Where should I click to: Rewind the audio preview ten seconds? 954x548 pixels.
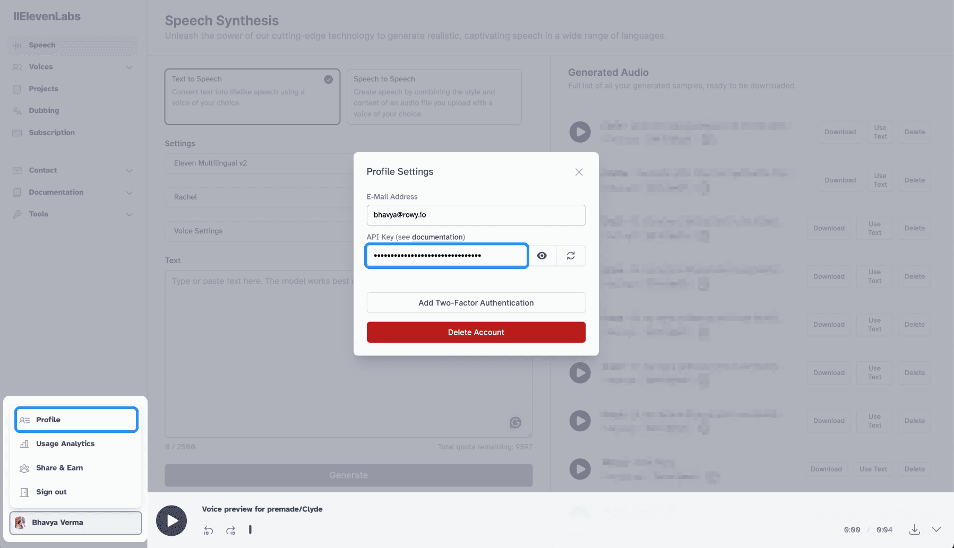[x=208, y=530]
